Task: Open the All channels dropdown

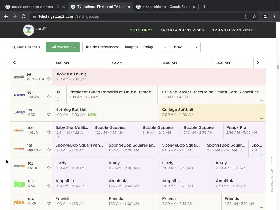Action: (x=63, y=47)
